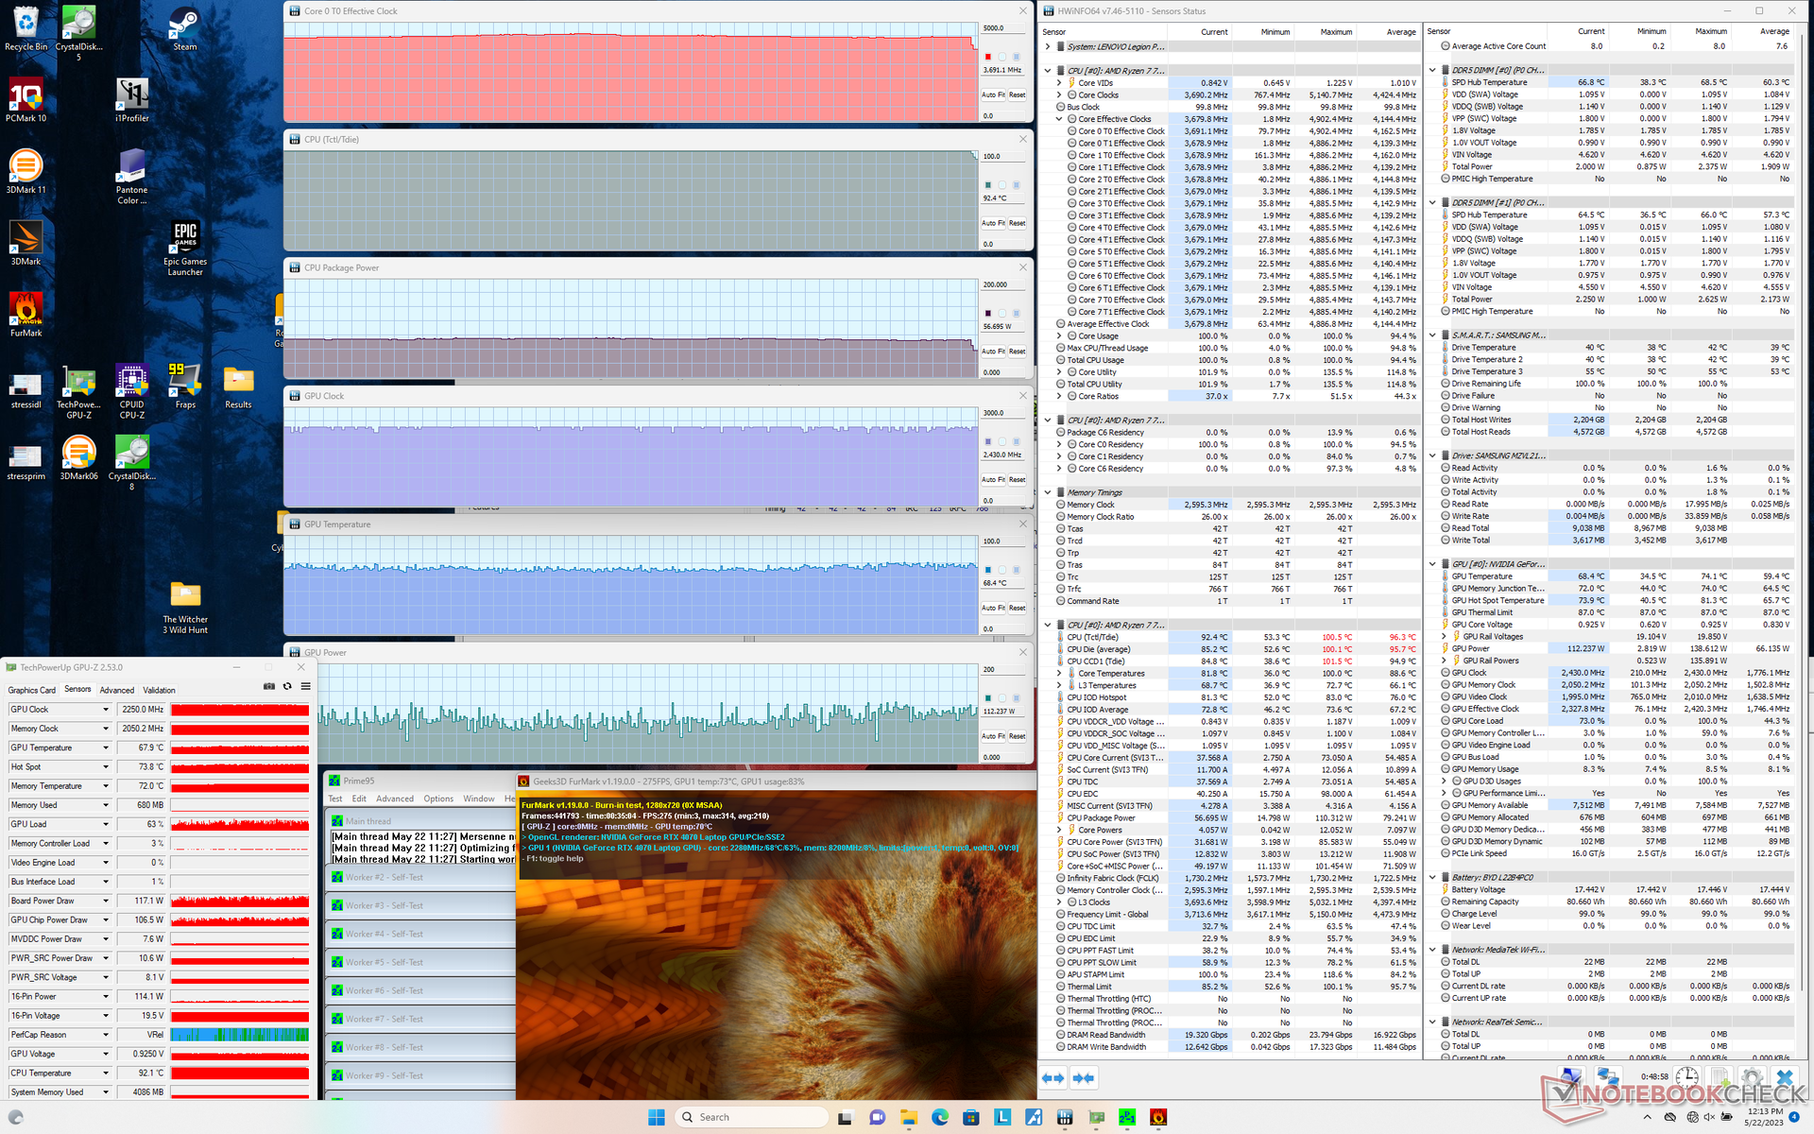
Task: Click Reset in GPU Temperature graph
Action: click(x=1017, y=608)
